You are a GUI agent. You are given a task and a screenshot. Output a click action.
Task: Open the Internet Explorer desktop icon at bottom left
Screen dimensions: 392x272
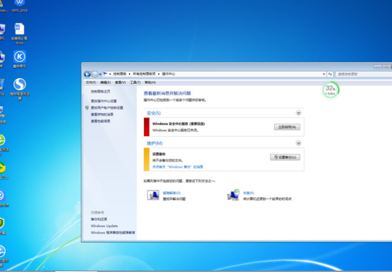point(2,255)
